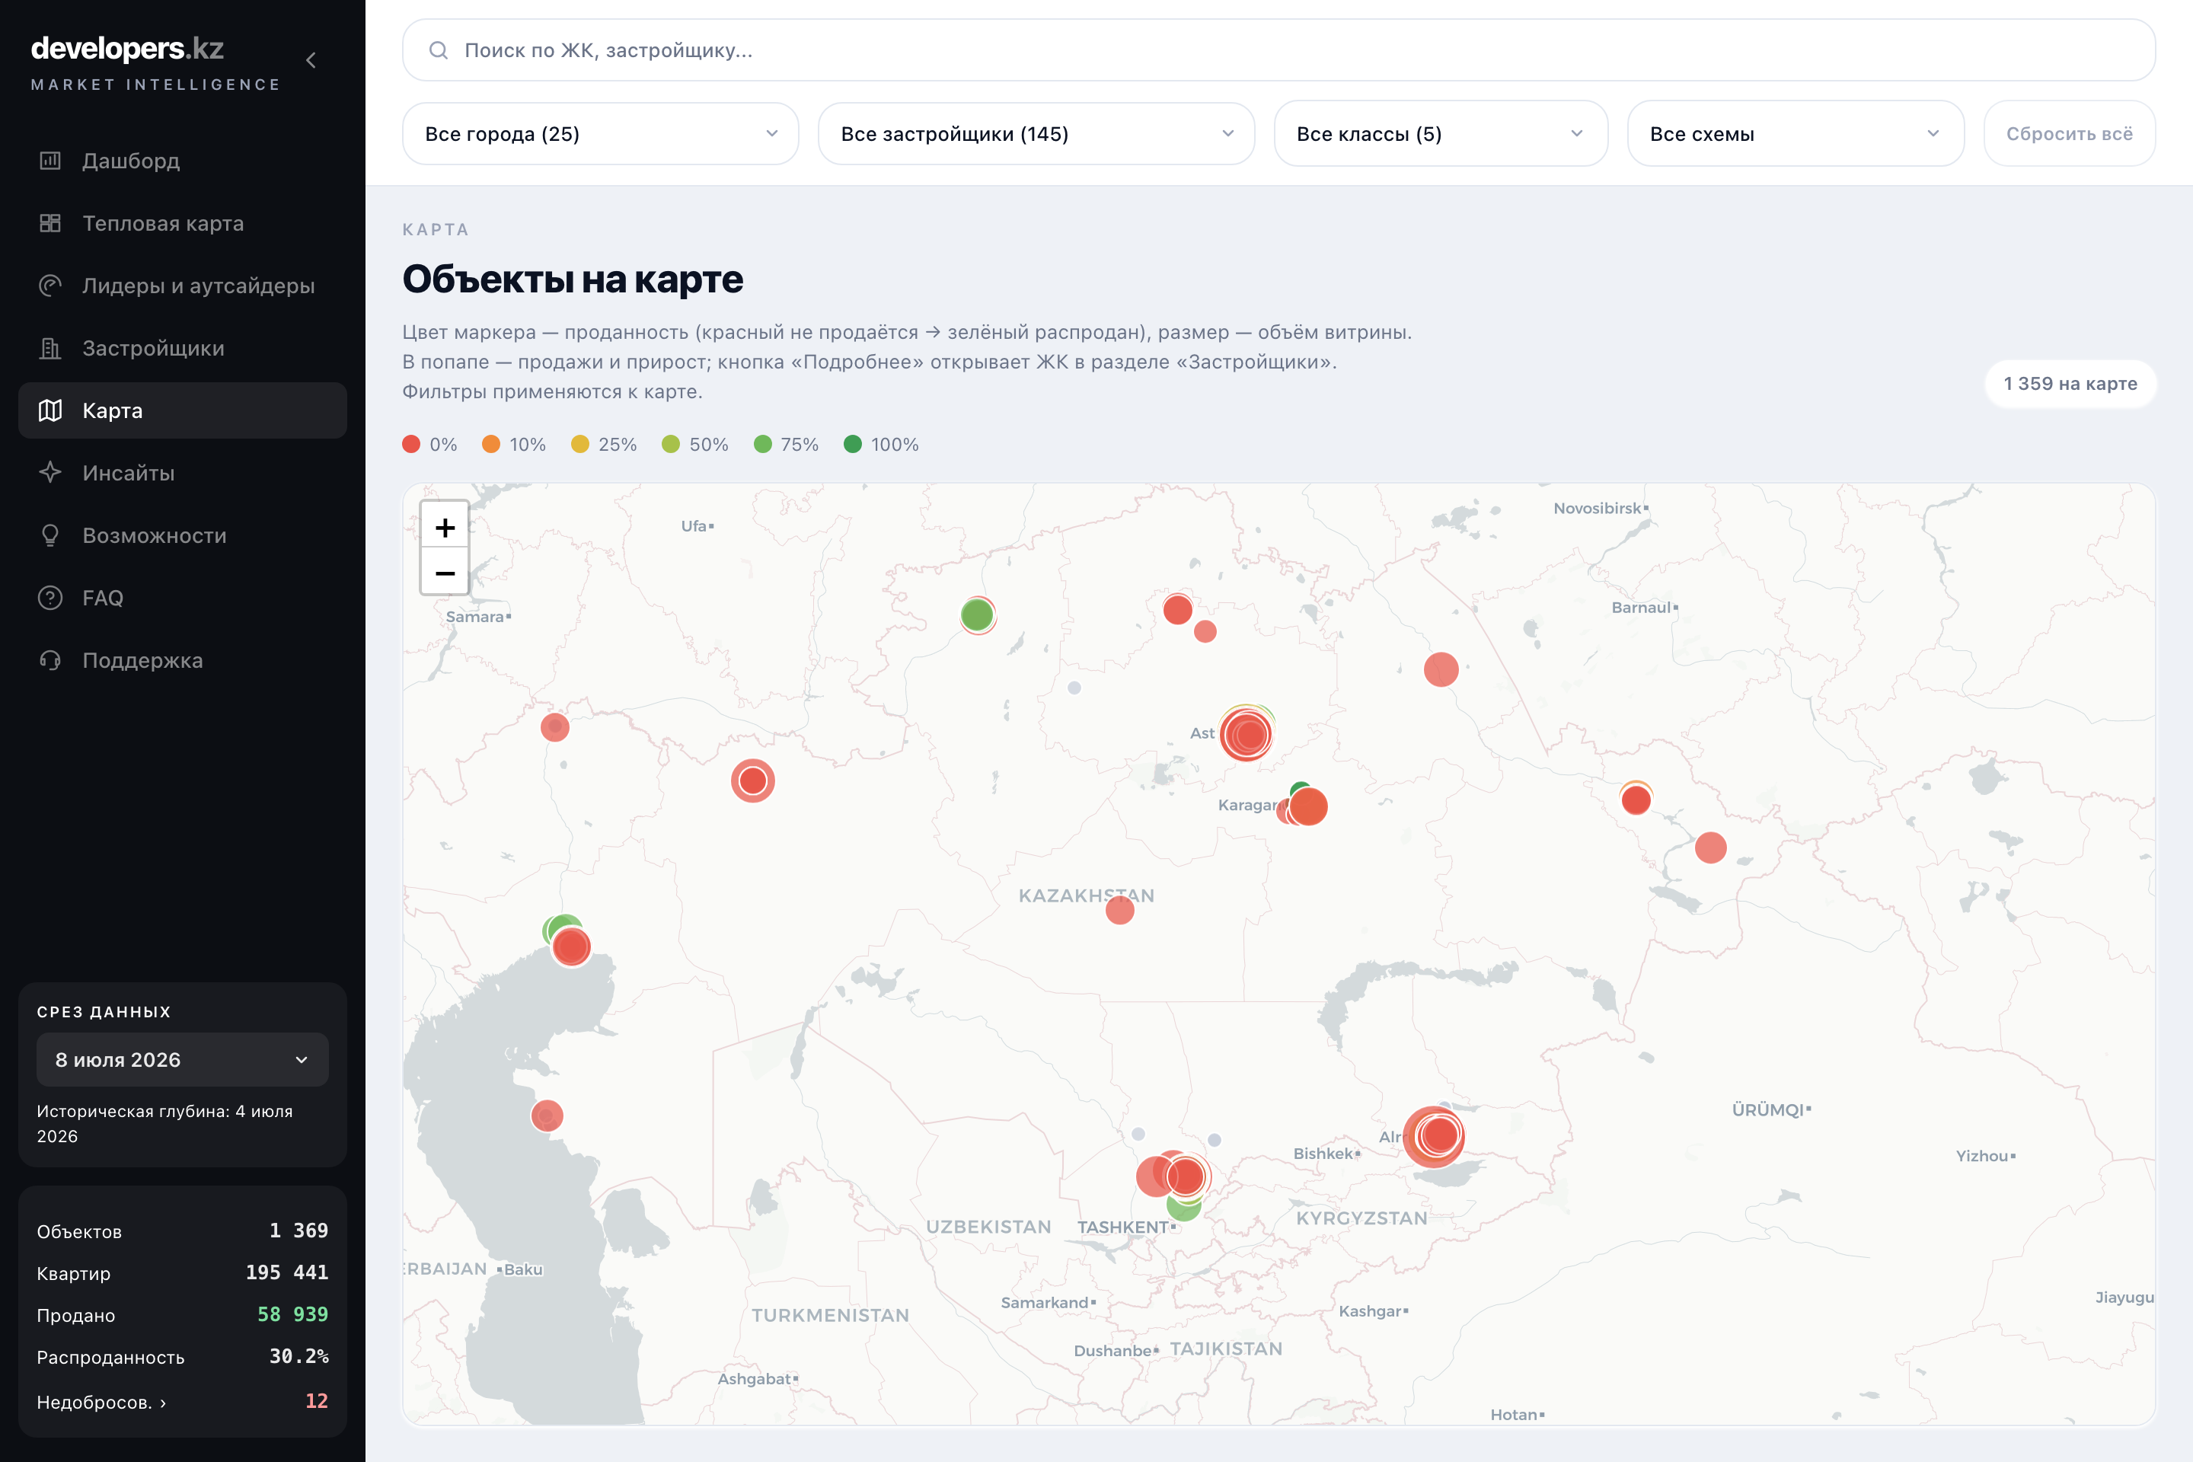Viewport: 2193px width, 1462px height.
Task: Click the red marker south of Barnaul
Action: (x=1441, y=669)
